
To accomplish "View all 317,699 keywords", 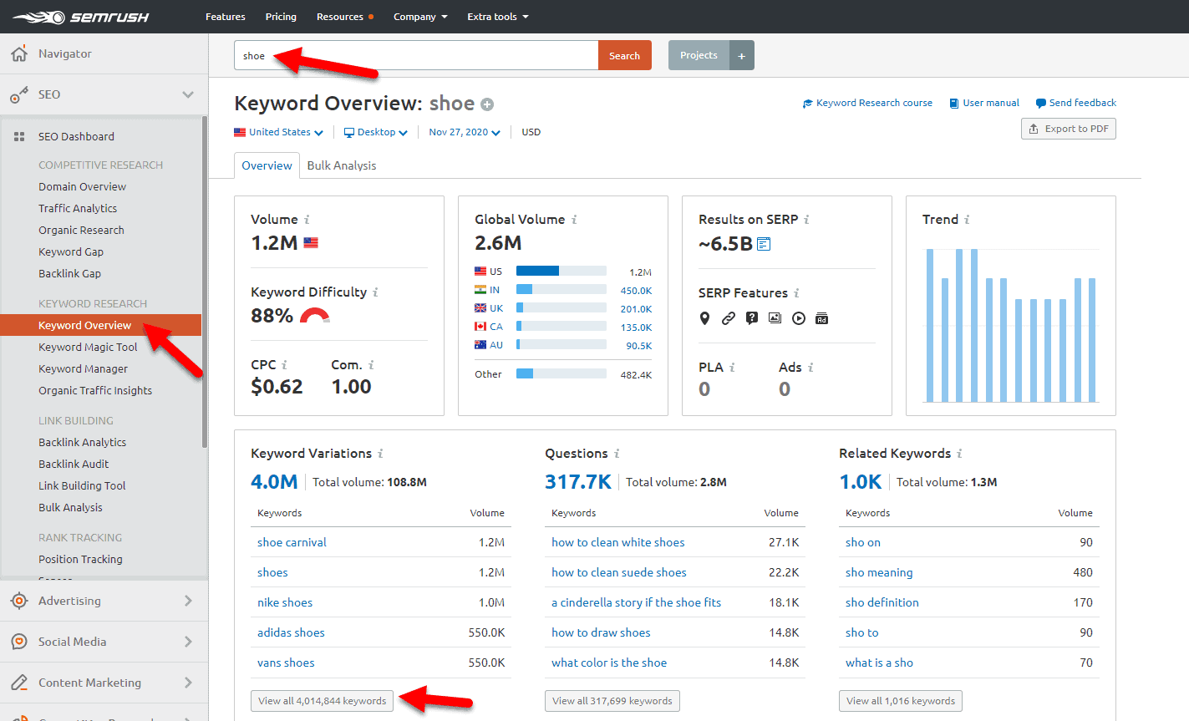I will pos(612,701).
